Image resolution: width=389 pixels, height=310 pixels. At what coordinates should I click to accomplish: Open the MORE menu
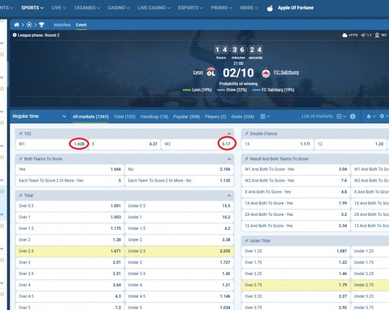tap(249, 8)
